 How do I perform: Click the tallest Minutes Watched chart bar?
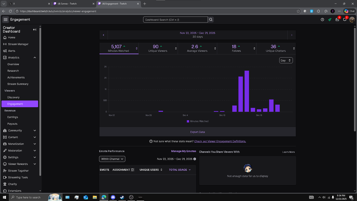[247, 91]
